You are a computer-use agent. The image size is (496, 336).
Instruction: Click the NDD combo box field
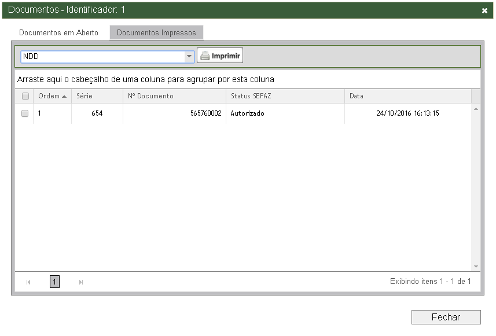(108, 57)
